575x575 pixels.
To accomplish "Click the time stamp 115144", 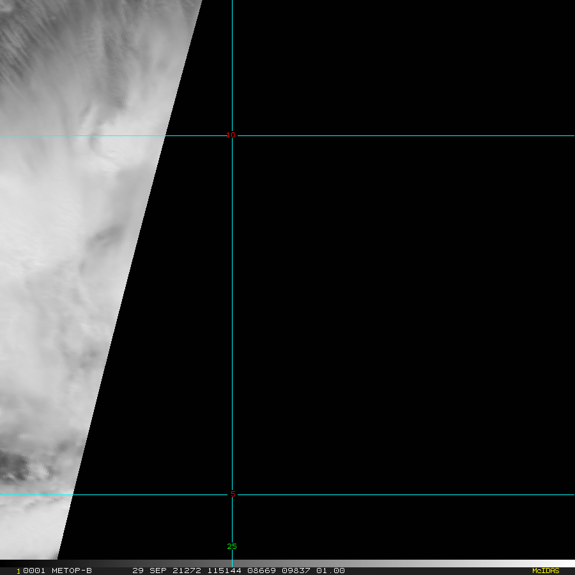I will coord(224,571).
